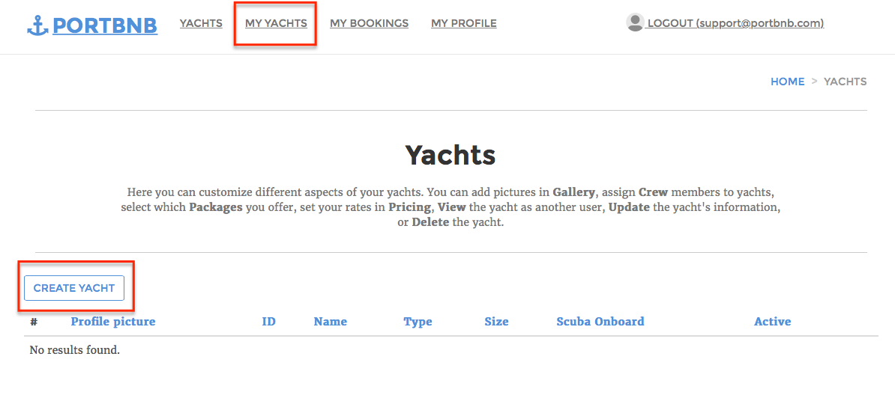
Task: Sort yachts by Type column
Action: (x=418, y=322)
